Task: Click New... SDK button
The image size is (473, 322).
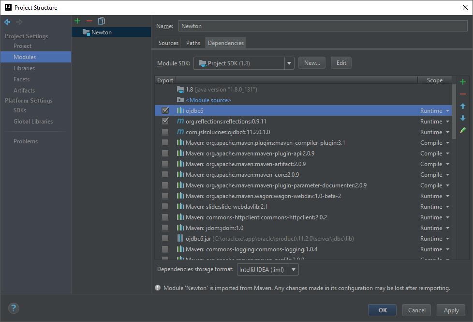Action: 312,63
